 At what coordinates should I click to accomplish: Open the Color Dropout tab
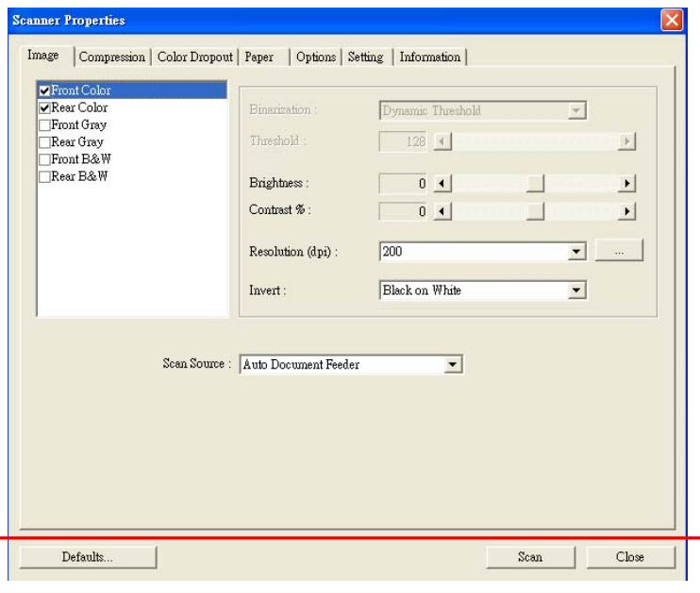point(195,58)
